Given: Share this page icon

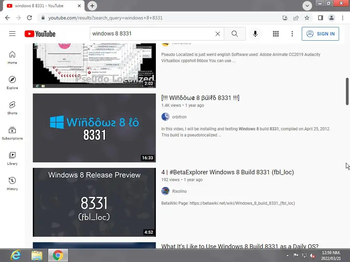Looking at the screenshot, I should [296, 18].
